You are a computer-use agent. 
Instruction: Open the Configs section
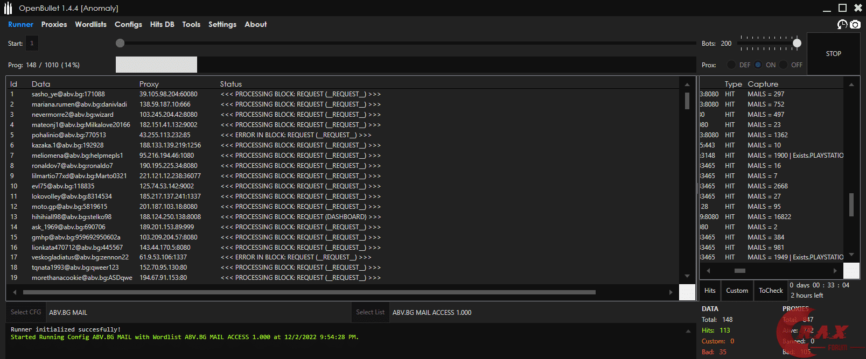pyautogui.click(x=128, y=24)
